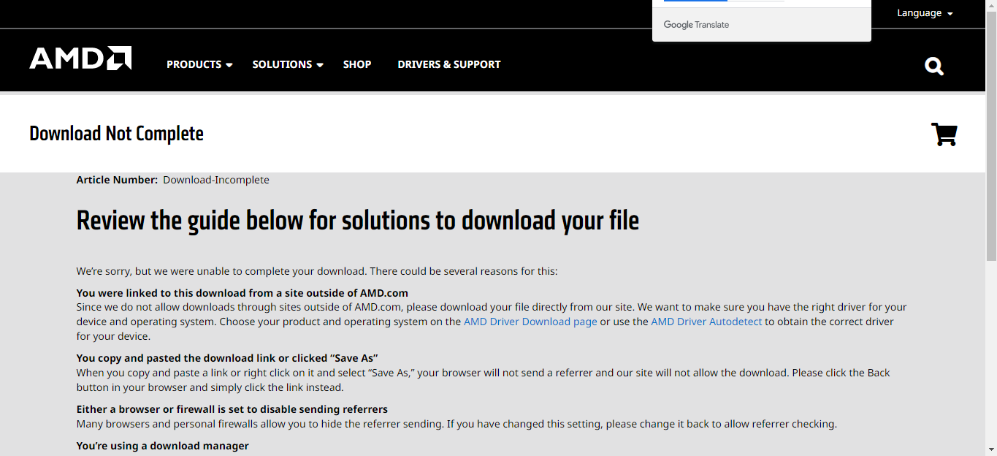This screenshot has height=456, width=997.
Task: Click the page vertical scrollbar
Action: 991,135
